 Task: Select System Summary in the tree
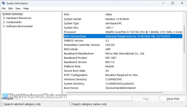pyautogui.click(x=13, y=14)
